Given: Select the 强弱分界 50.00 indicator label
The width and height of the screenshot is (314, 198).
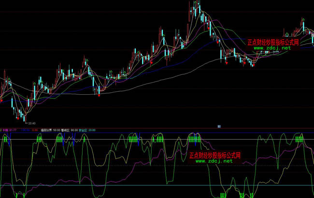Looking at the screenshot, I should pyautogui.click(x=50, y=130).
